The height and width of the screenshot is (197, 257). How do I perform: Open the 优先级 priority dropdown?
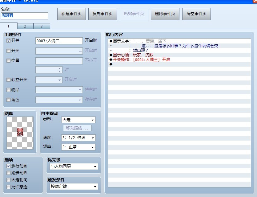[x=74, y=166]
